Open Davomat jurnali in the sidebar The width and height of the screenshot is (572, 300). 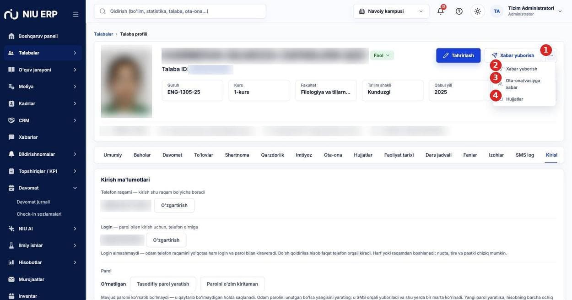click(x=33, y=202)
